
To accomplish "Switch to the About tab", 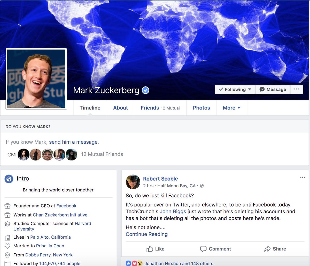I will (120, 108).
